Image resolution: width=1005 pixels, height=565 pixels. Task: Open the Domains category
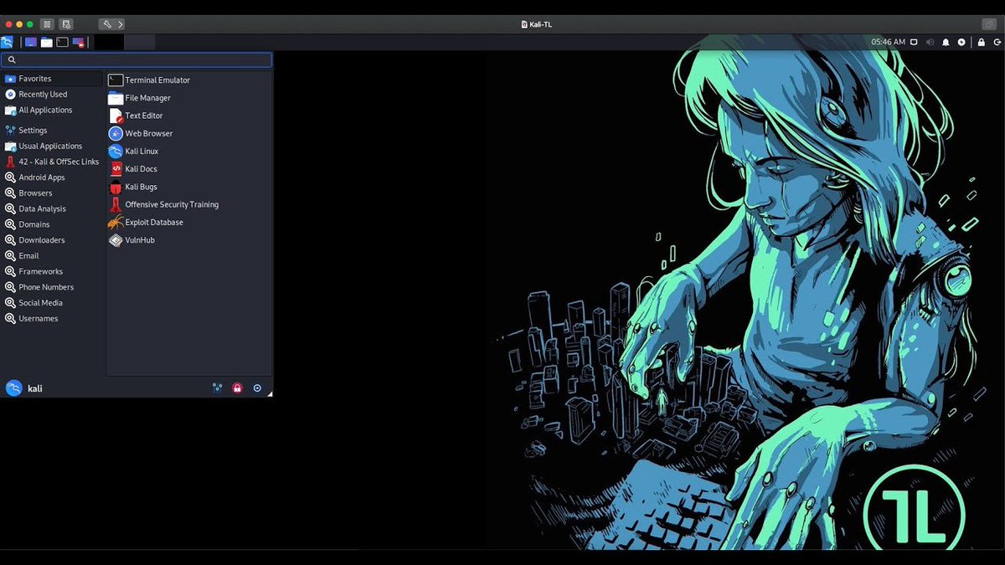[52, 224]
